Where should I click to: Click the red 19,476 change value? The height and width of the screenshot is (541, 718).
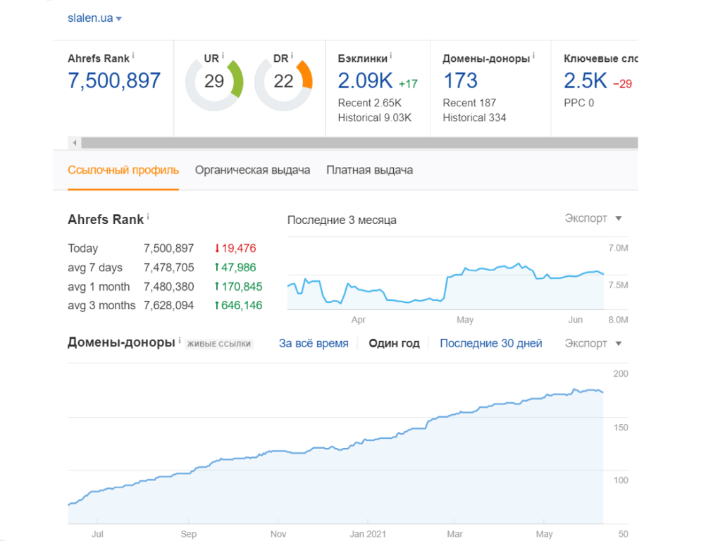235,249
